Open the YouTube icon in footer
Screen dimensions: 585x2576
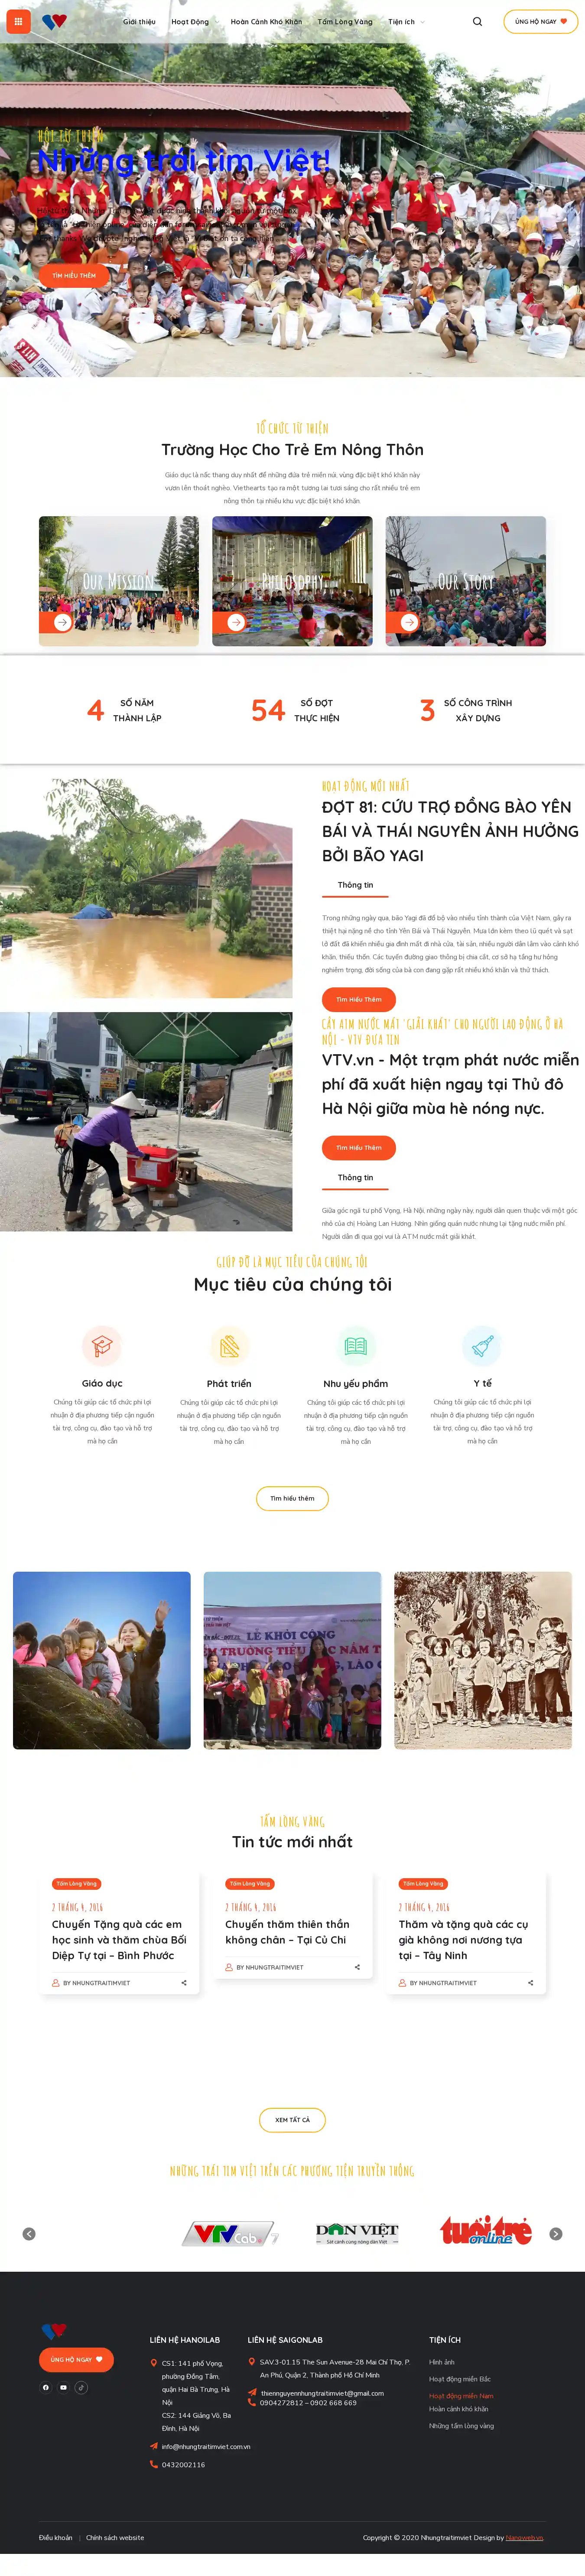click(x=63, y=2387)
